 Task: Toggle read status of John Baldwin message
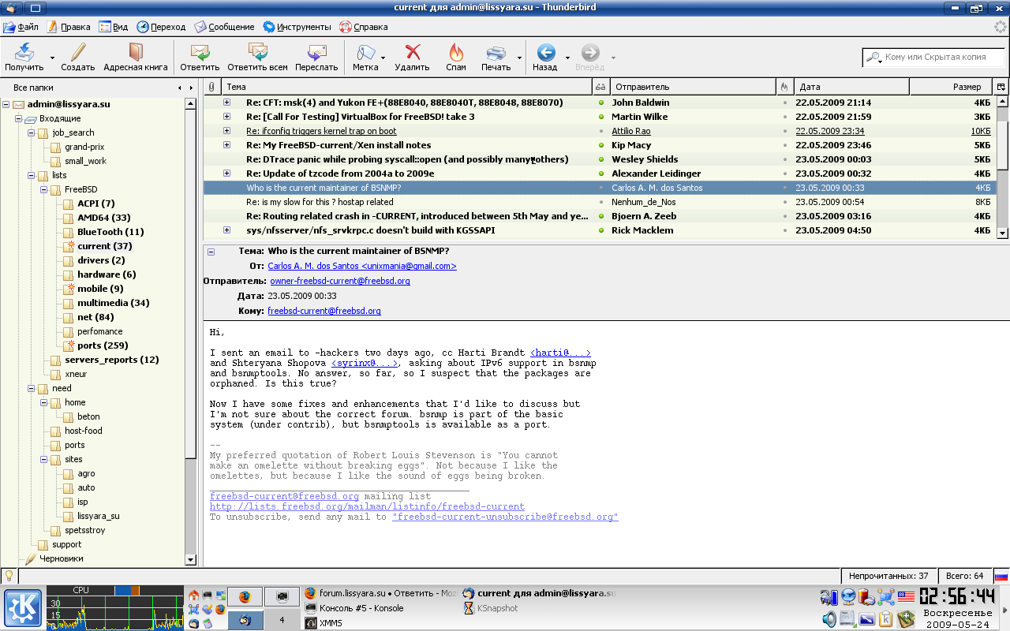pyautogui.click(x=600, y=103)
